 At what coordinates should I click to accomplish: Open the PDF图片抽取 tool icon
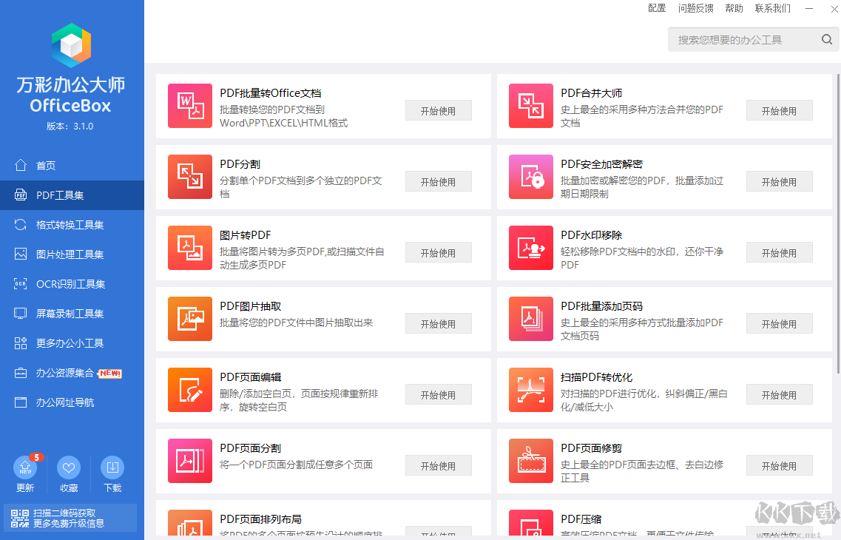point(190,319)
